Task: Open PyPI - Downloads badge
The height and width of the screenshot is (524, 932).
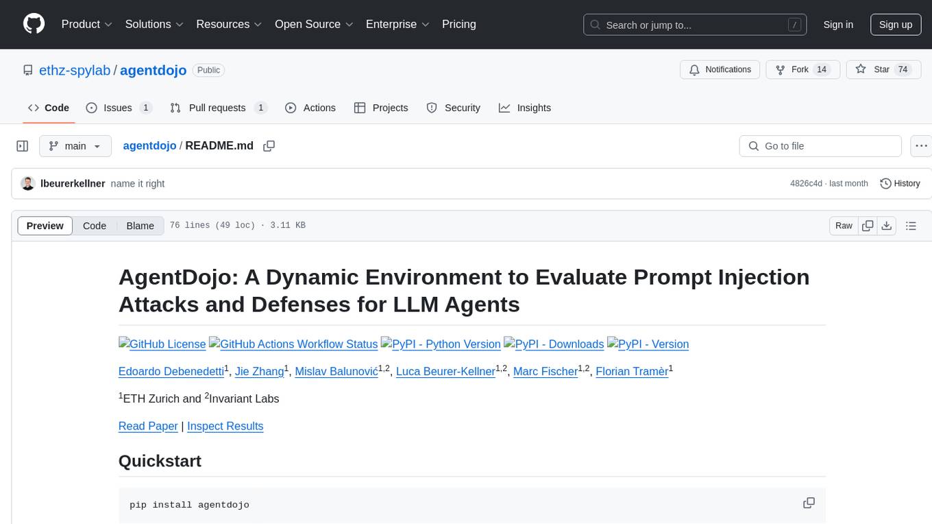Action: pyautogui.click(x=554, y=344)
